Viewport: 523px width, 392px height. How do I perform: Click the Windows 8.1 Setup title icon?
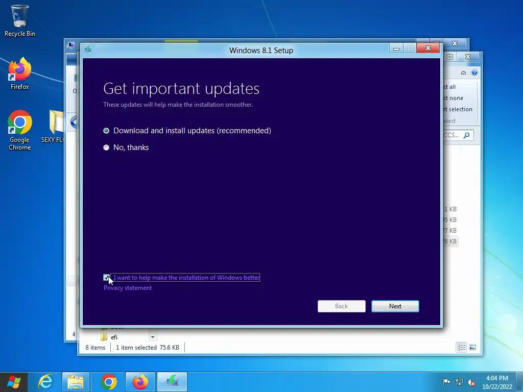click(x=88, y=50)
